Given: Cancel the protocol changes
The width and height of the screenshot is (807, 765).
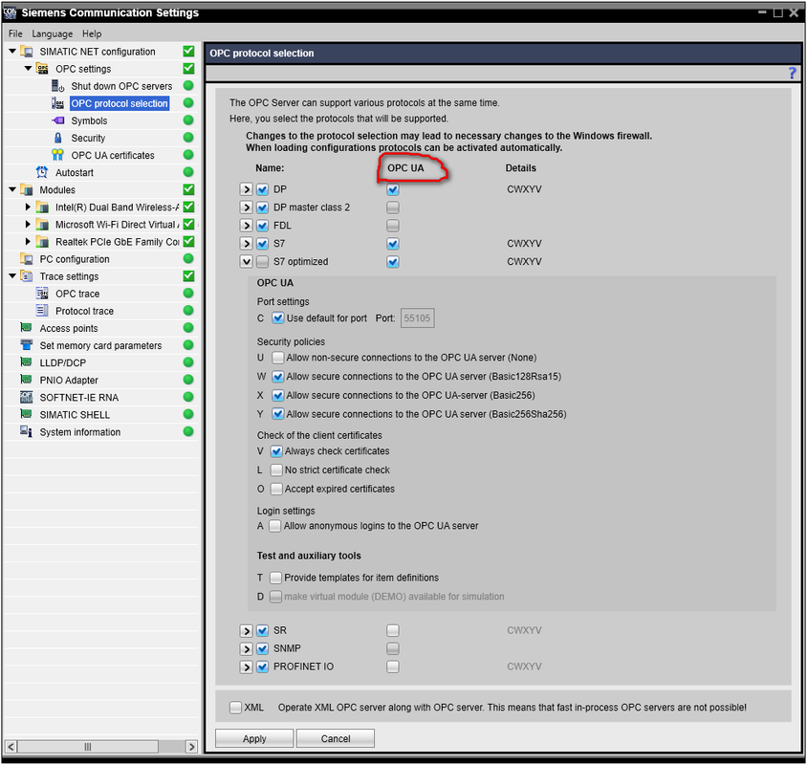Looking at the screenshot, I should 336,738.
